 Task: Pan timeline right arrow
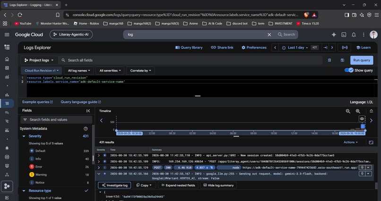coord(371,120)
